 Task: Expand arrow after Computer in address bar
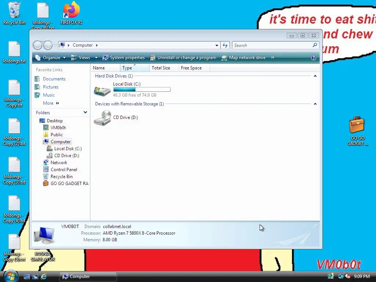[97, 45]
